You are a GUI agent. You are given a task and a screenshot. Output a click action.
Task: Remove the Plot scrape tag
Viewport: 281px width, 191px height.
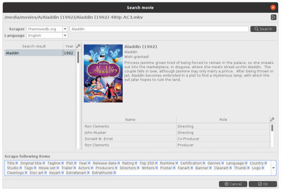coord(75,163)
